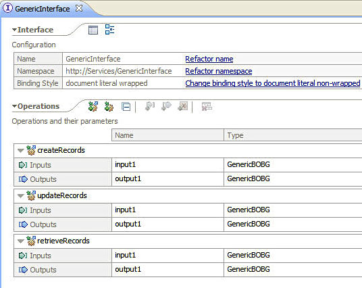Click the collapse-all icon in Operations toolbar
Viewport: 362px width, 288px height.
(x=126, y=107)
